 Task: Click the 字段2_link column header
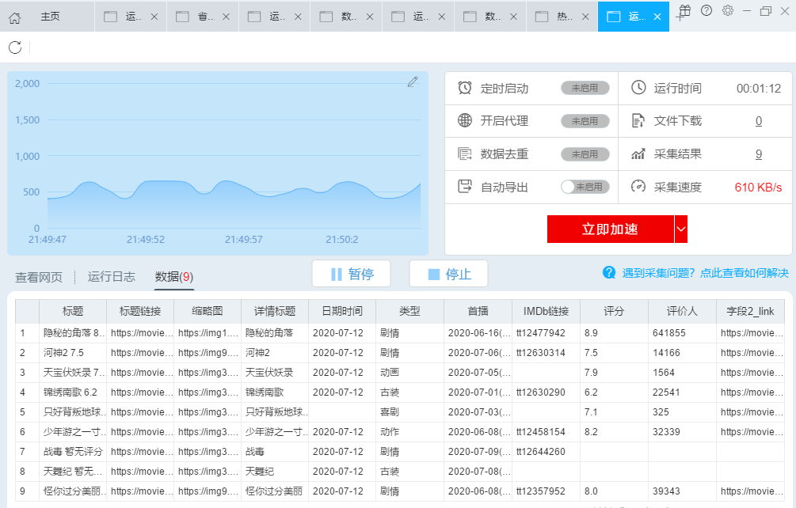coord(750,311)
